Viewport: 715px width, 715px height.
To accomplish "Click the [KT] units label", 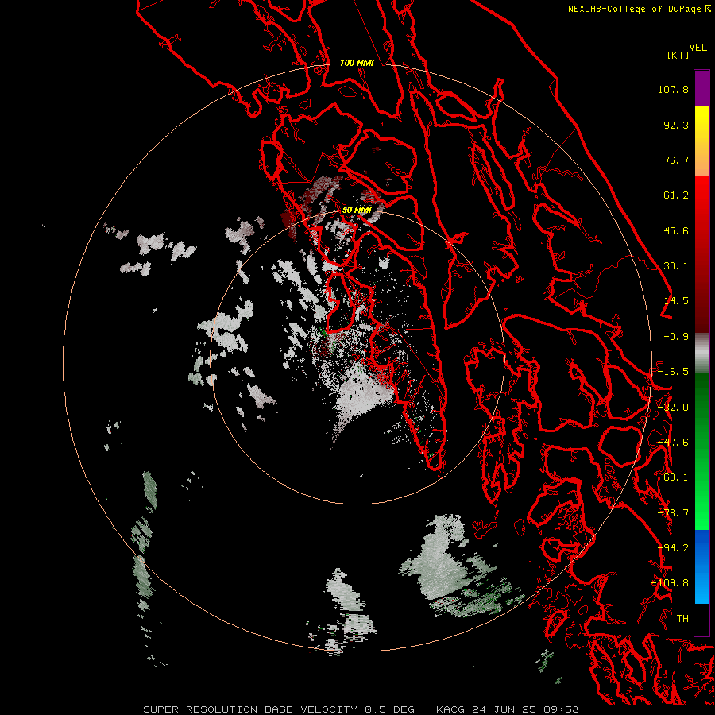I will point(678,55).
